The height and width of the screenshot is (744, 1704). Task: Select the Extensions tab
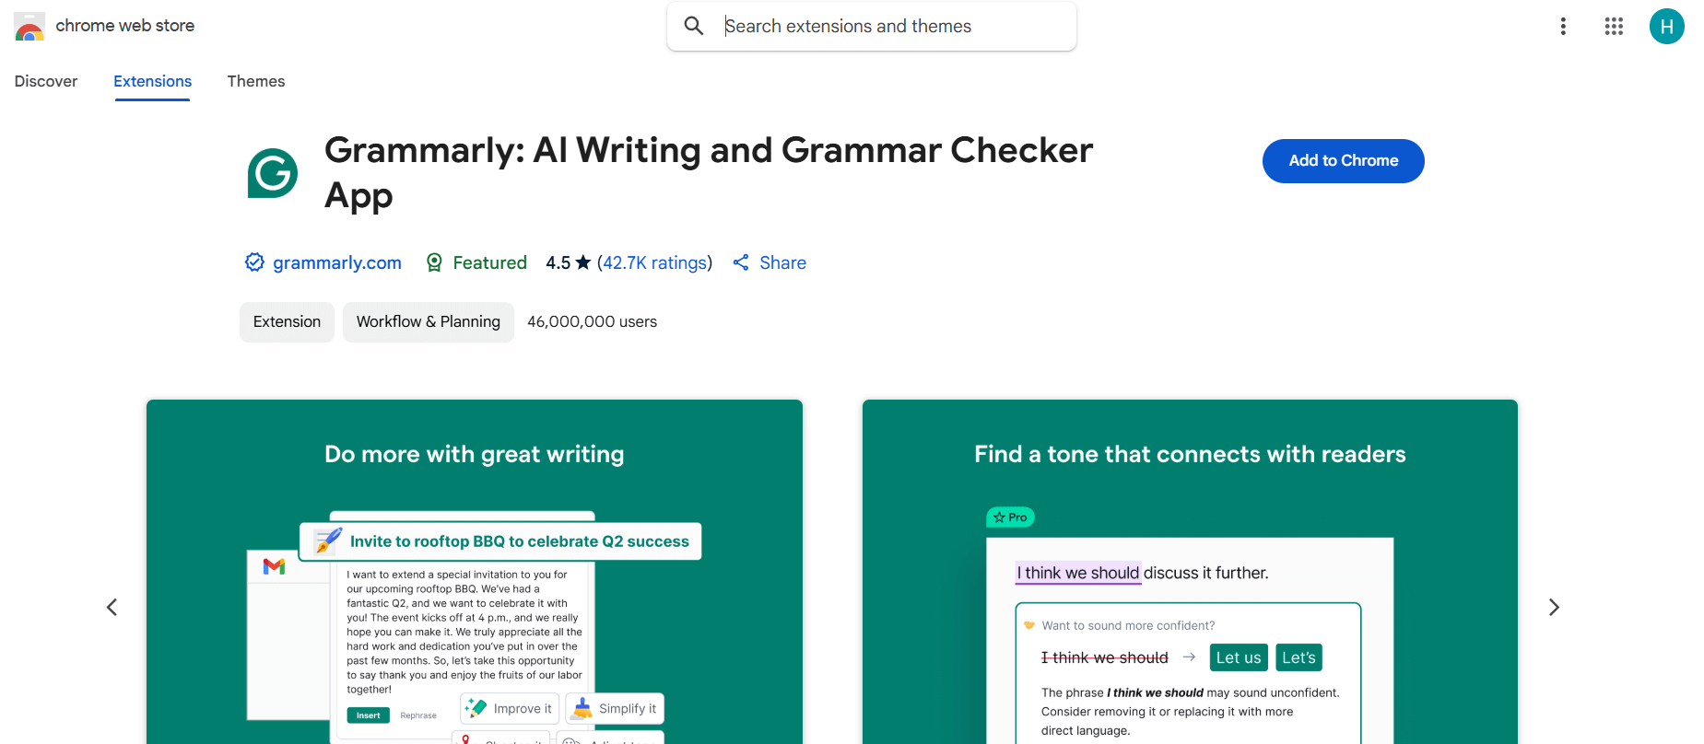pyautogui.click(x=152, y=81)
